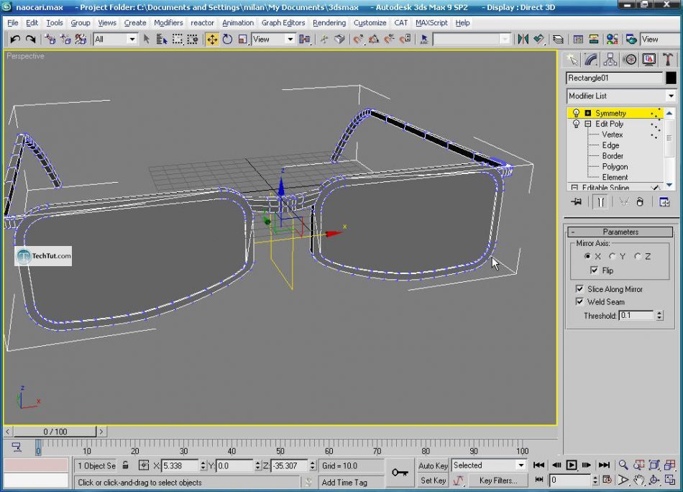
Task: Open reference coordinate system View dropdown
Action: pos(273,40)
